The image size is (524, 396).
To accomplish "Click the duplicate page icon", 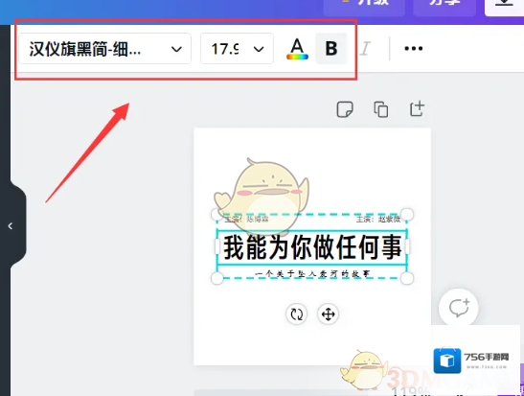I will click(381, 109).
